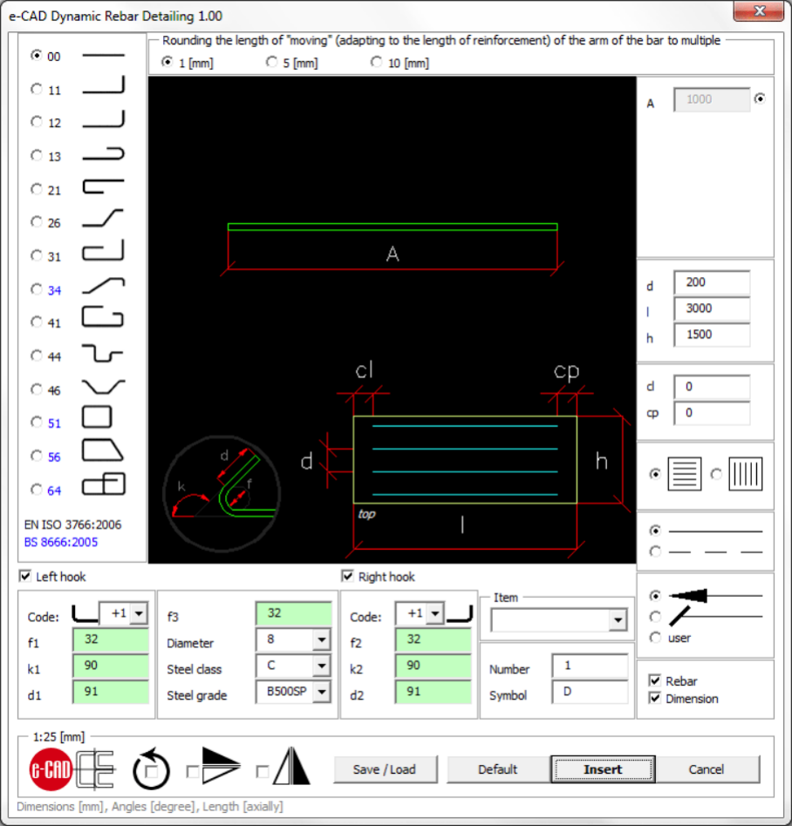
Task: Expand the Diameter dropdown
Action: pos(321,640)
